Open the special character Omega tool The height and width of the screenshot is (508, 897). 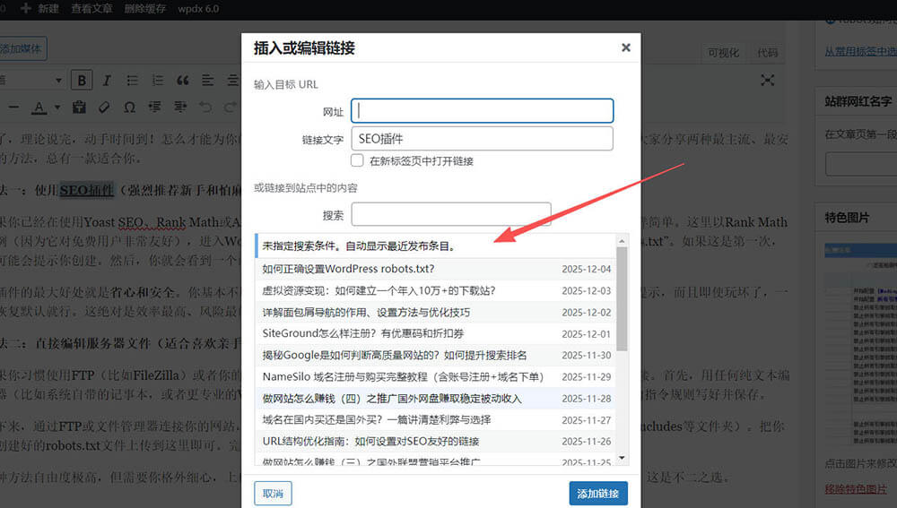[129, 108]
